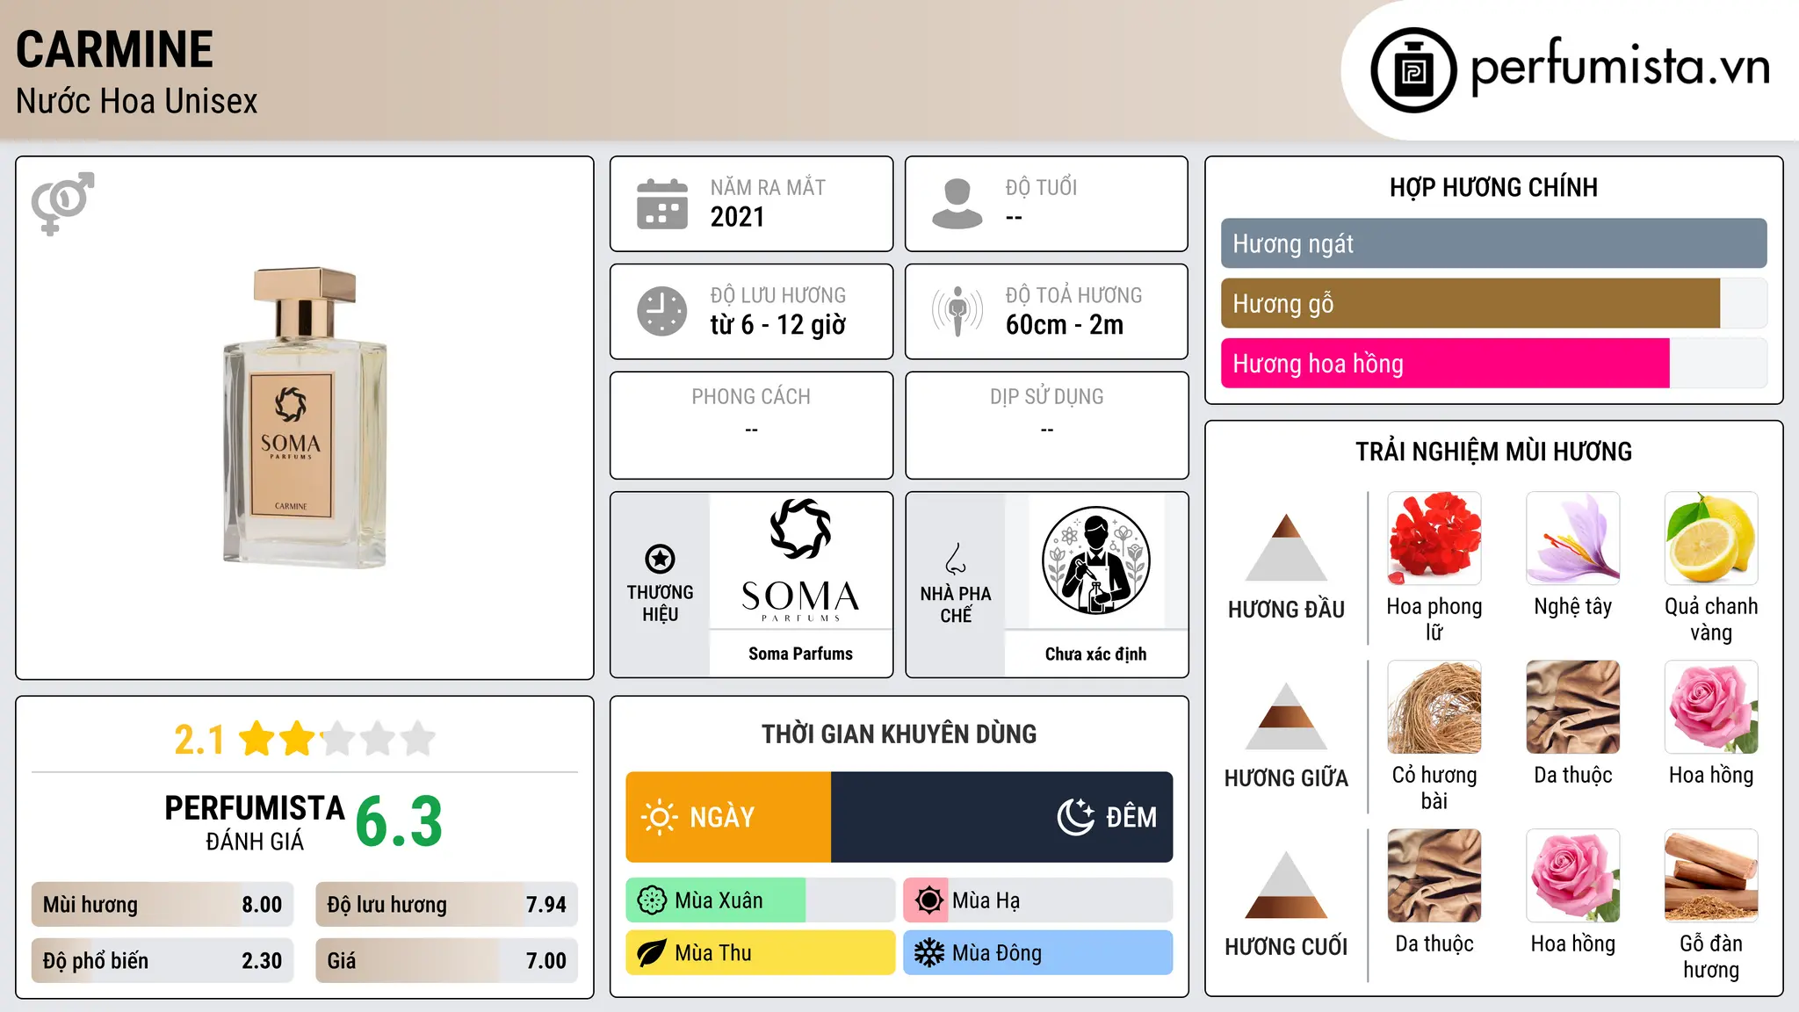Click the sun icon in Ngày bar

coord(659,817)
